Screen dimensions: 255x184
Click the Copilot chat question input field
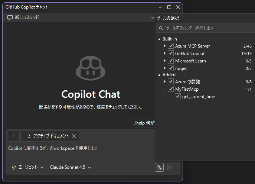(80, 148)
